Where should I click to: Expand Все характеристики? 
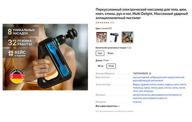108,106
